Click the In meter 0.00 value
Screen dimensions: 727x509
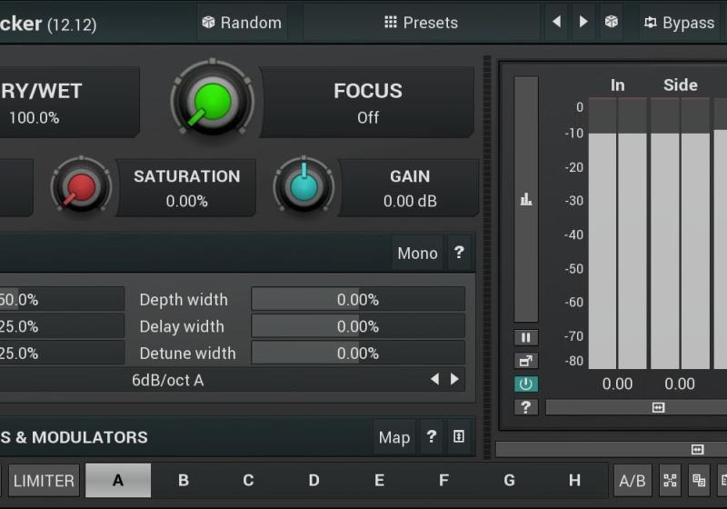click(617, 384)
